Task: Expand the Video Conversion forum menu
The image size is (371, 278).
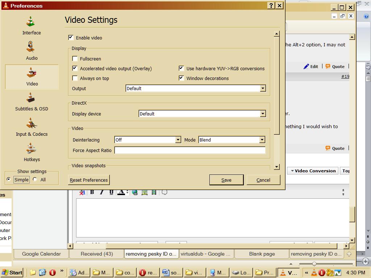Action: tap(313, 171)
